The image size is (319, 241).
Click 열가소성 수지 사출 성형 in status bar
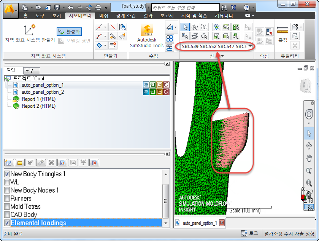289,234
